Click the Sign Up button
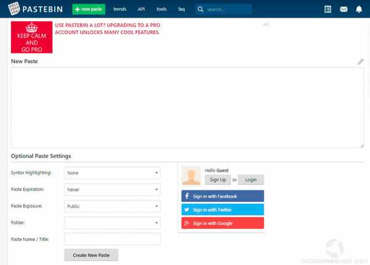 218,180
